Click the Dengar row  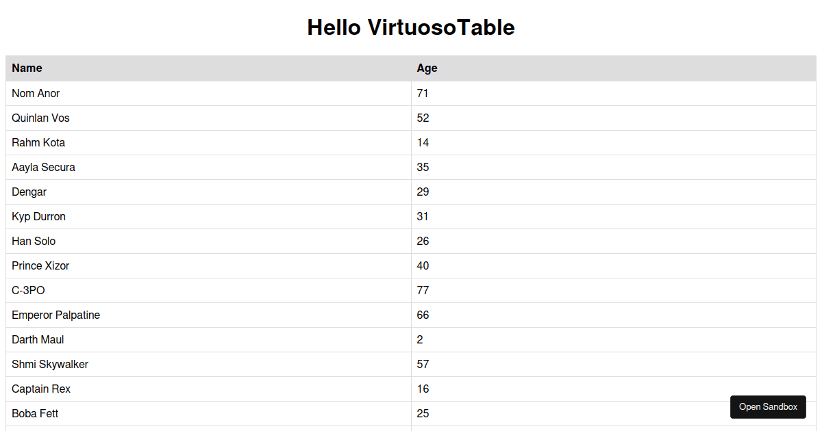tap(29, 192)
